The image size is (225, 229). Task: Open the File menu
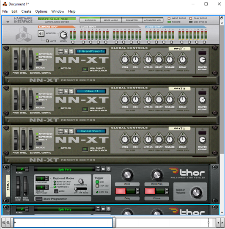point(5,11)
